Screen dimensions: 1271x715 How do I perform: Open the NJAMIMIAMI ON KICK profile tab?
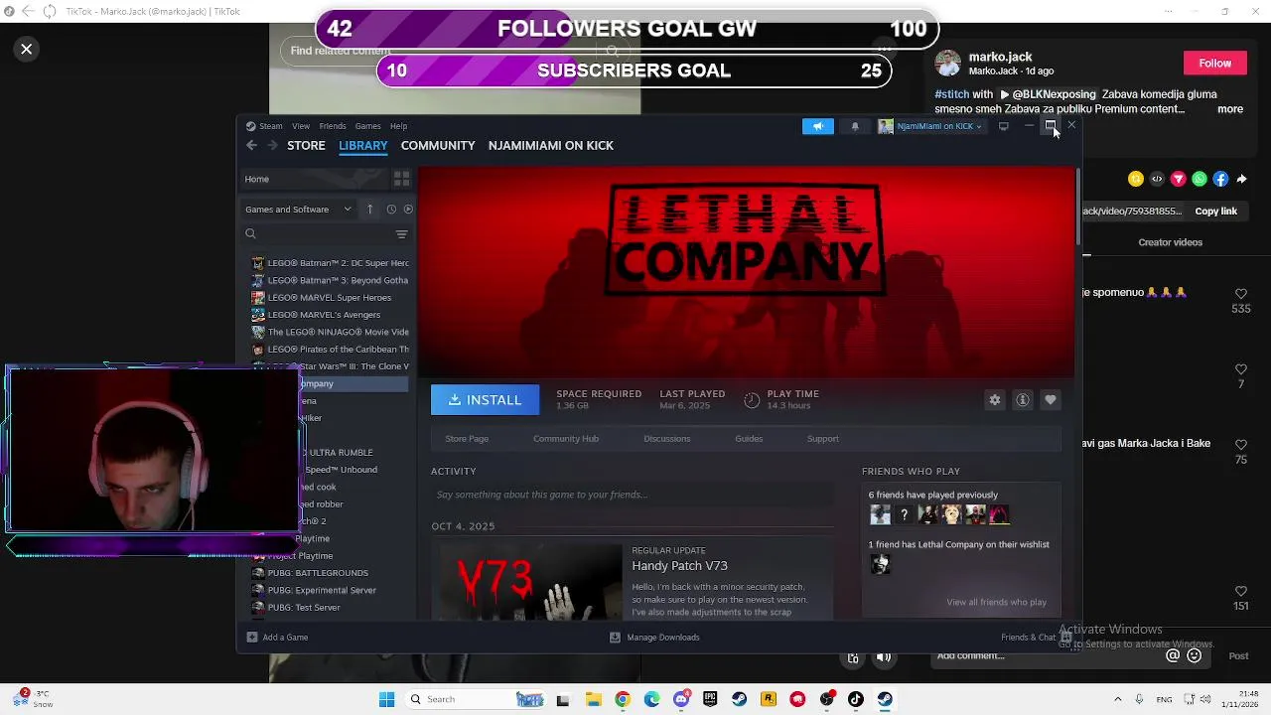[550, 145]
